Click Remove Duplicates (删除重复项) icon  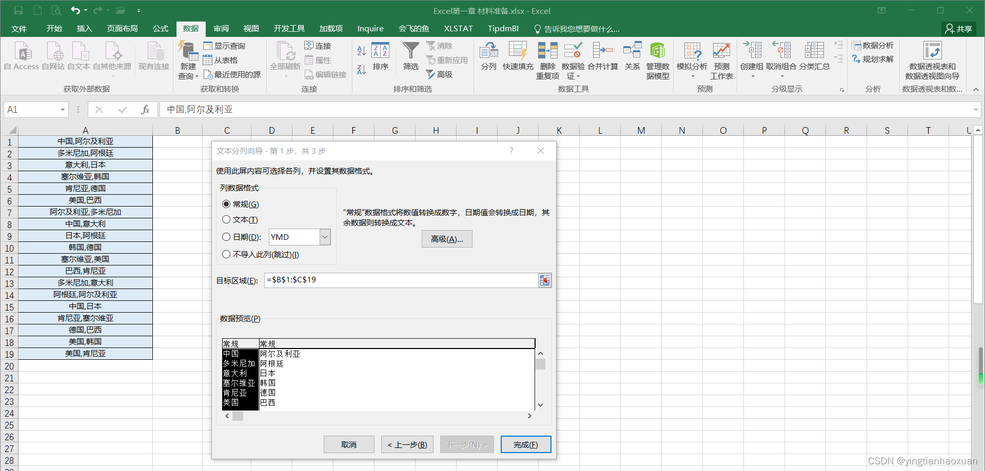[x=548, y=51]
